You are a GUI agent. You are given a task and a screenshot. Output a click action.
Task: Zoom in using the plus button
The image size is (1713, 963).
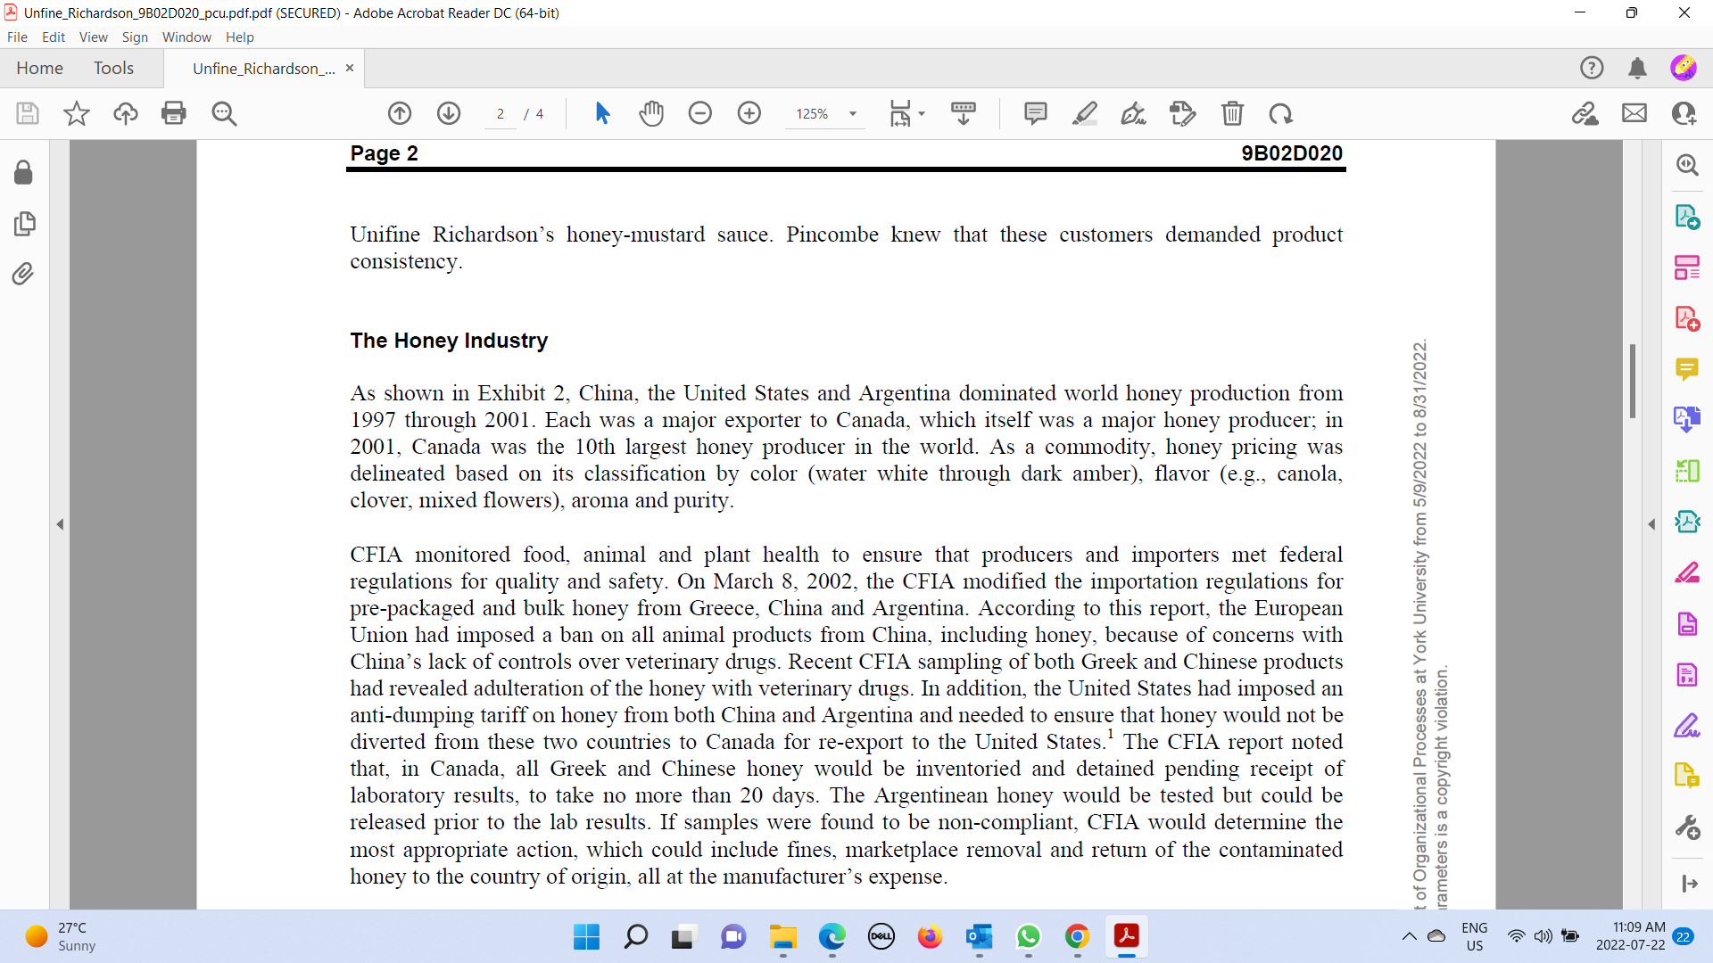point(749,113)
